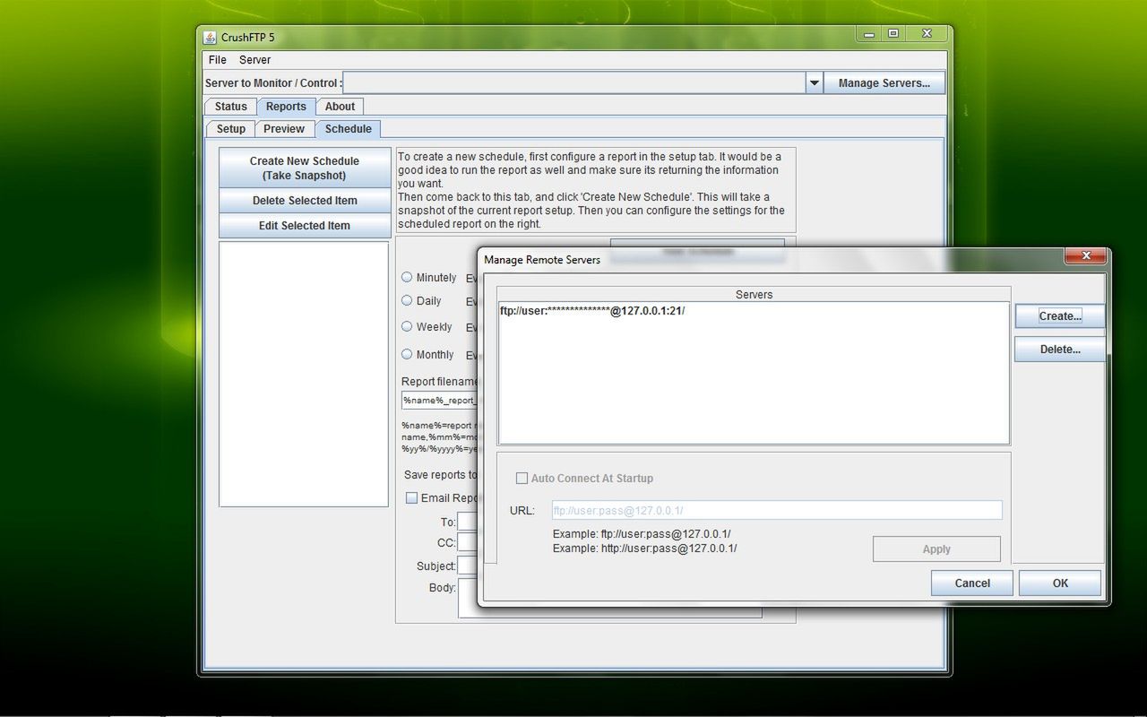This screenshot has height=717, width=1147.
Task: Select the Minutely radio button
Action: coord(407,277)
